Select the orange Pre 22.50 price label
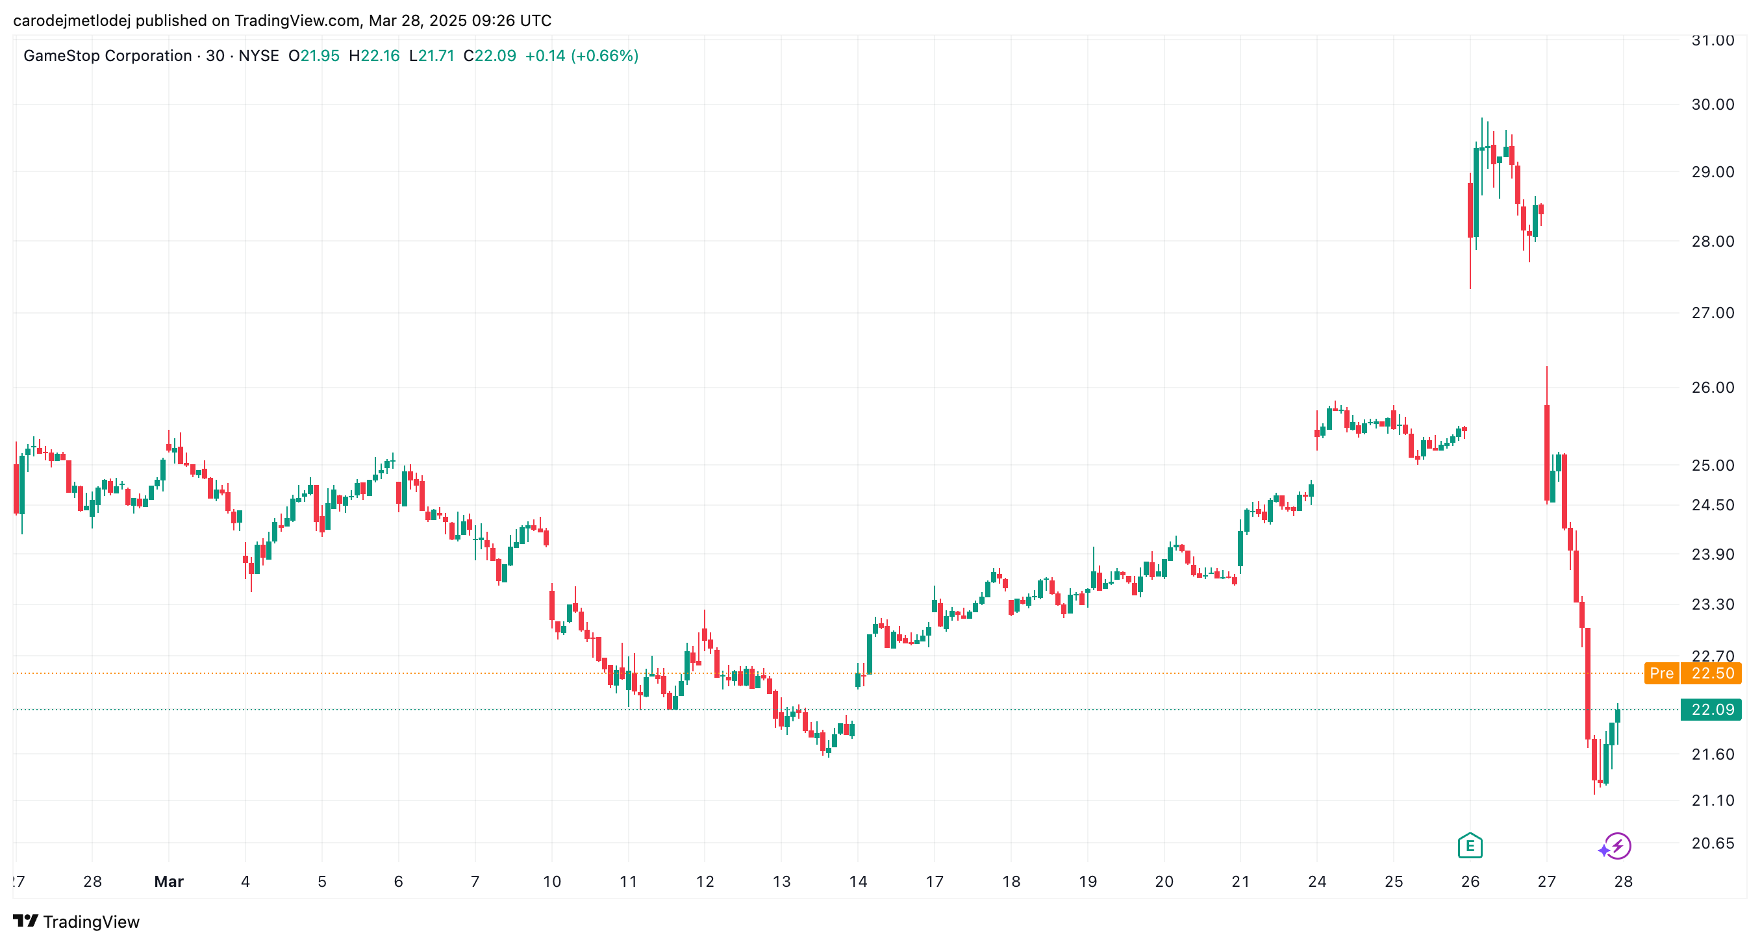1760x944 pixels. coord(1692,673)
